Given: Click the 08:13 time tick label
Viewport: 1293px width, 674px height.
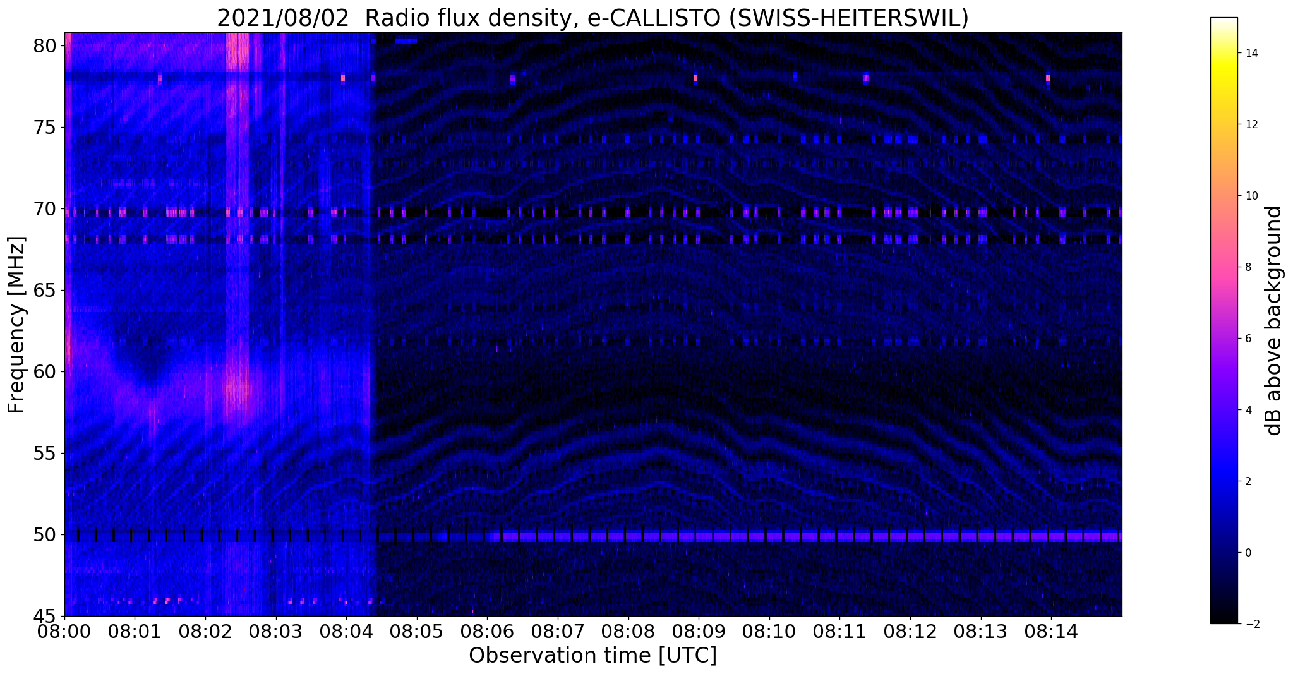Looking at the screenshot, I should point(981,631).
